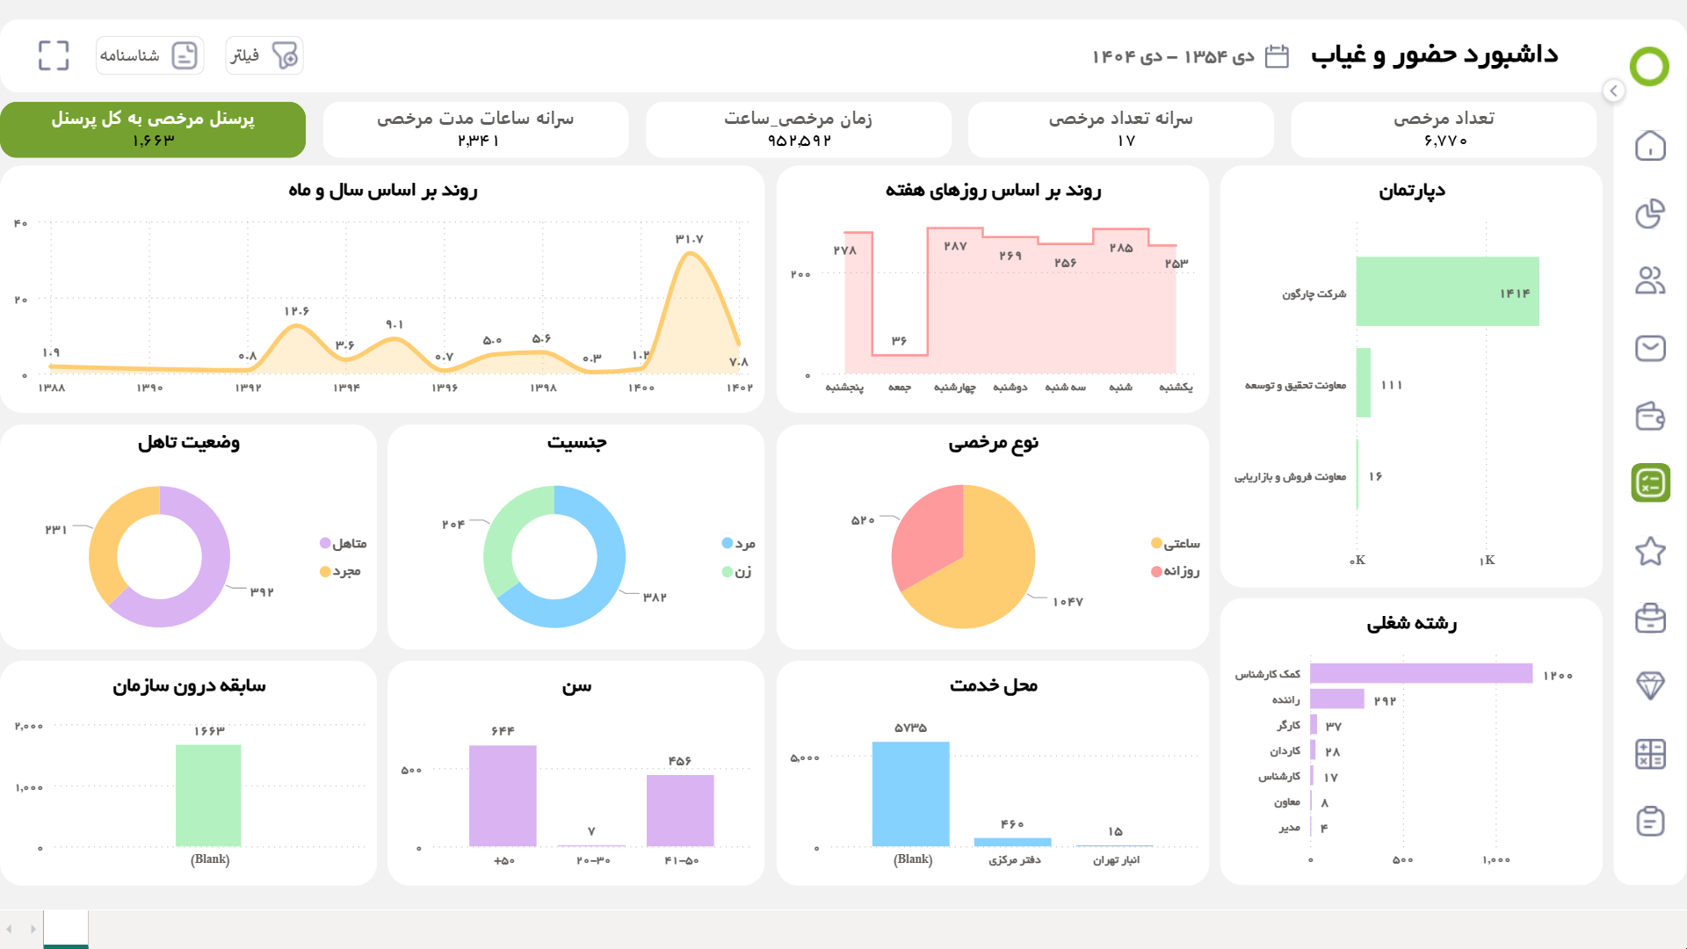Toggle the ساعتی legend in نوع مرخصی chart

pos(1176,542)
